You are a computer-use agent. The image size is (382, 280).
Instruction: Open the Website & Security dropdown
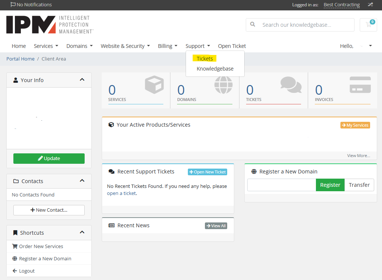125,46
